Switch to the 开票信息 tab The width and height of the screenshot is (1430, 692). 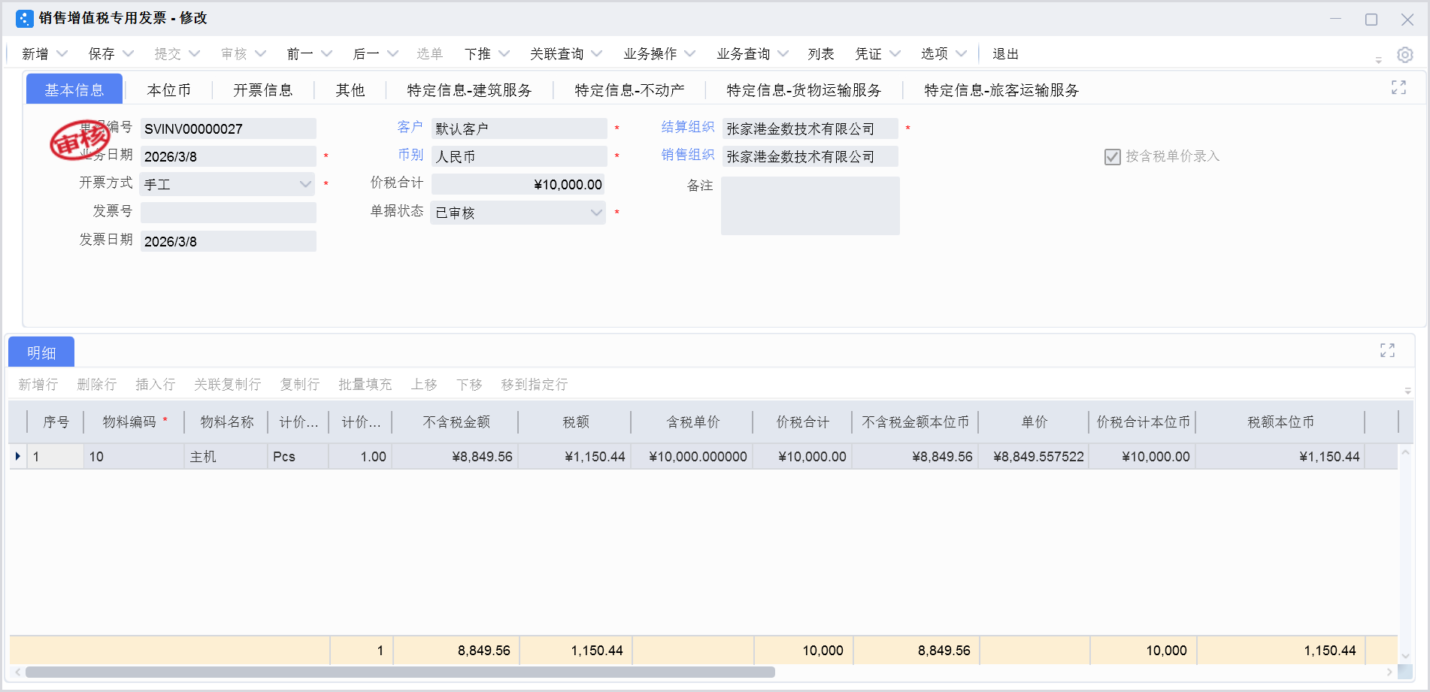264,89
